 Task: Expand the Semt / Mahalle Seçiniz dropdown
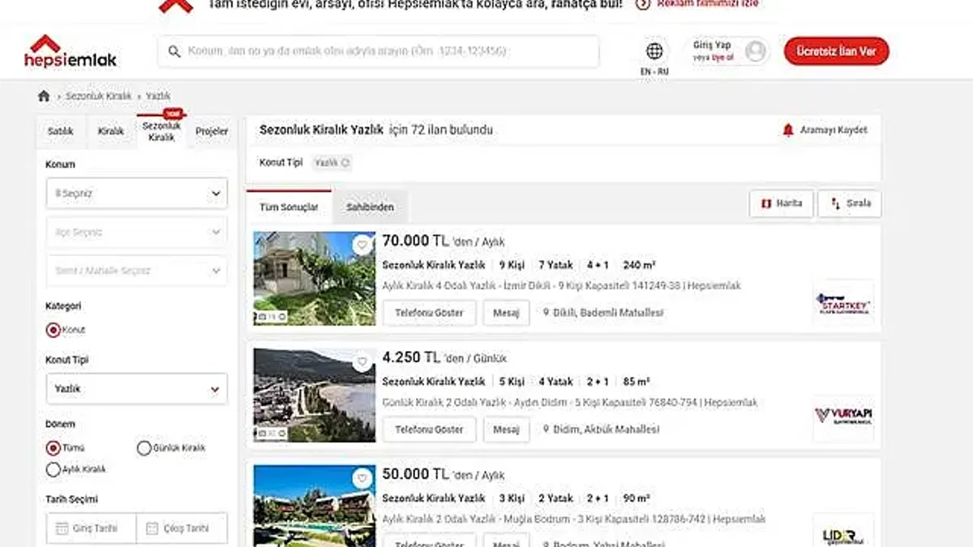[x=136, y=271]
